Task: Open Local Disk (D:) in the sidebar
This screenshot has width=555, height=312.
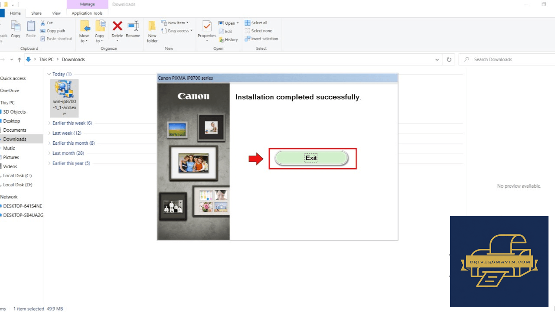Action: click(18, 185)
